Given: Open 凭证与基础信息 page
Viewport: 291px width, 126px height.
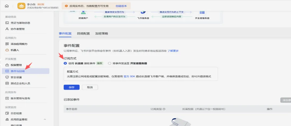Looking at the screenshot, I should (x=20, y=23).
